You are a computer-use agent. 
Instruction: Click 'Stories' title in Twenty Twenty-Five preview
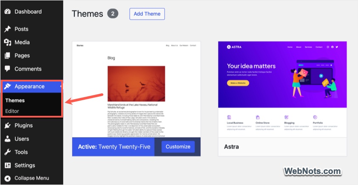tap(80, 45)
